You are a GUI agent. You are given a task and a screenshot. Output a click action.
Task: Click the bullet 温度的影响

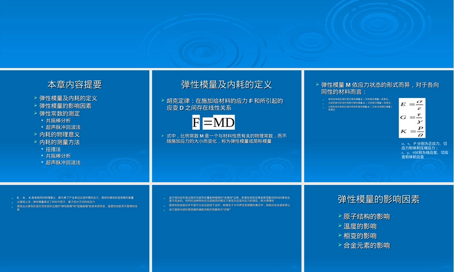coord(360,226)
